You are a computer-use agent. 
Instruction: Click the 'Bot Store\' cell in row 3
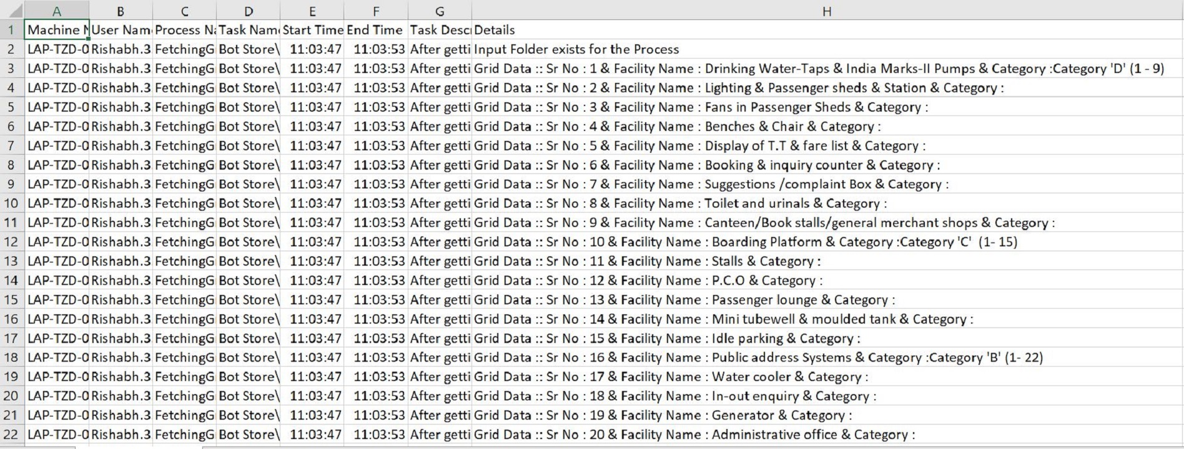click(249, 69)
